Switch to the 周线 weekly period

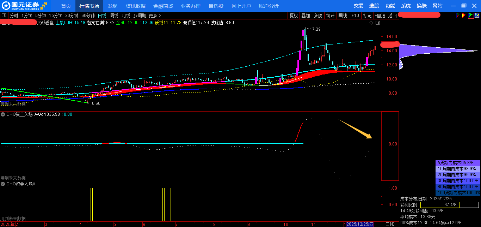point(114,16)
